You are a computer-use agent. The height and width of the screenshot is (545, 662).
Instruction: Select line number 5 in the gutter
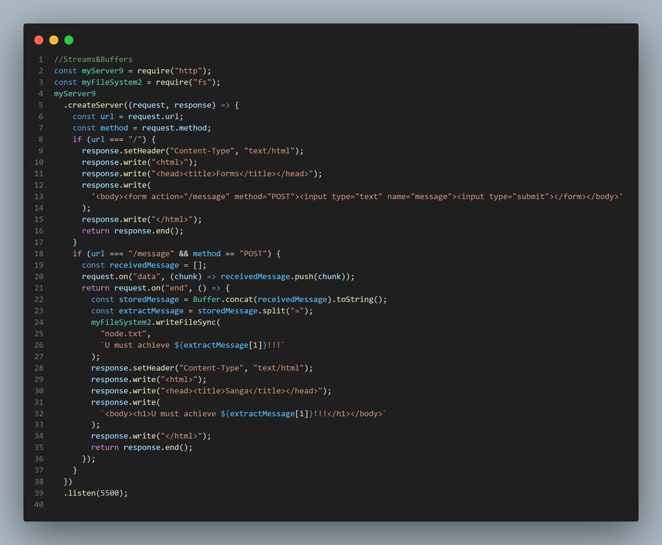tap(40, 105)
